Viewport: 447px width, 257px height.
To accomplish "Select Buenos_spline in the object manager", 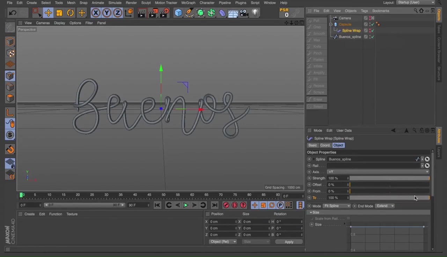I will (350, 37).
